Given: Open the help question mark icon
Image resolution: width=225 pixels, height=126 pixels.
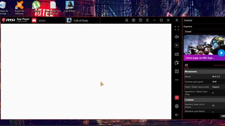Looking at the screenshot, I should pos(140,20).
